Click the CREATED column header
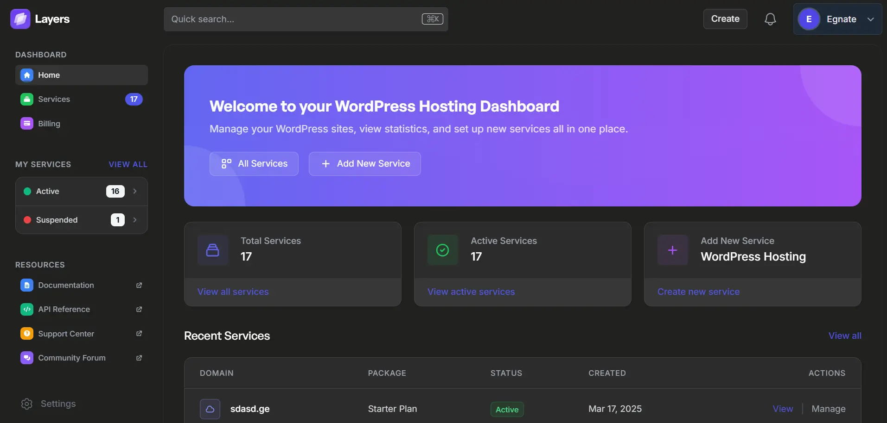Image resolution: width=887 pixels, height=423 pixels. (607, 373)
